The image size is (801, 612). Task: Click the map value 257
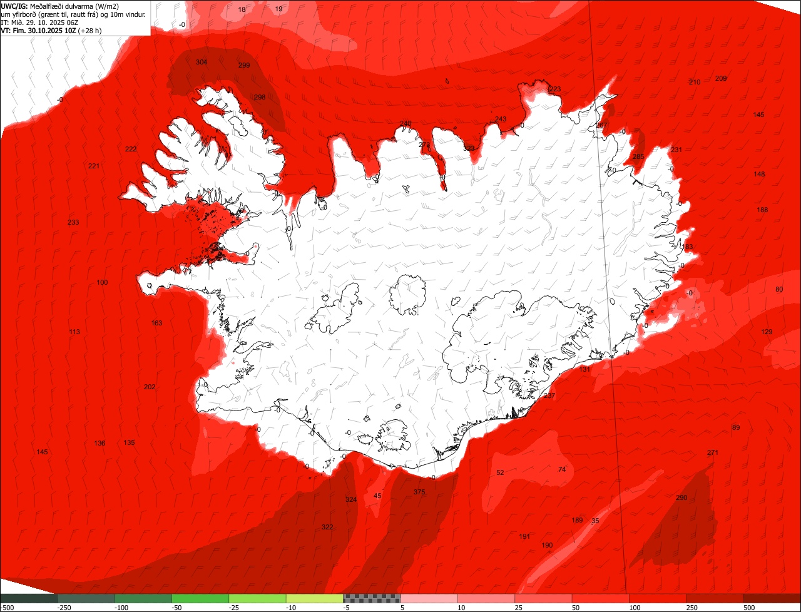pos(601,125)
